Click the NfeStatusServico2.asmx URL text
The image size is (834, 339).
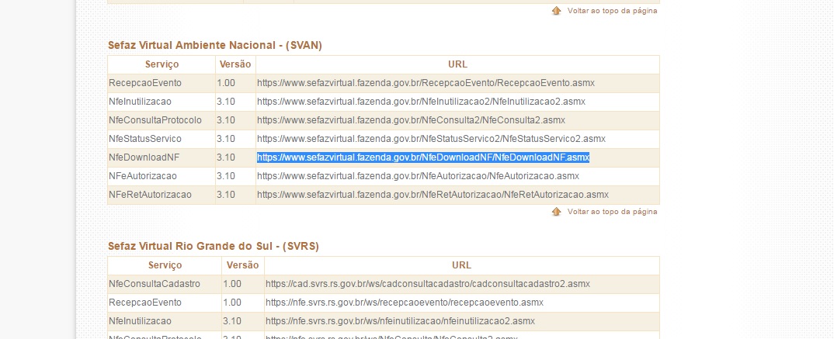(x=431, y=139)
